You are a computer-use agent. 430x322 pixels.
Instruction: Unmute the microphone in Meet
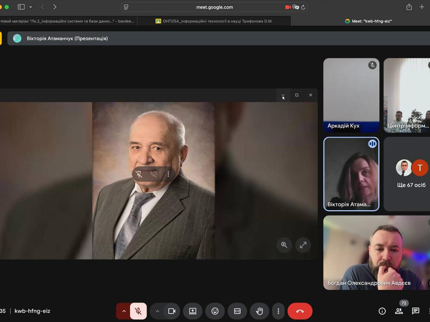tap(138, 311)
